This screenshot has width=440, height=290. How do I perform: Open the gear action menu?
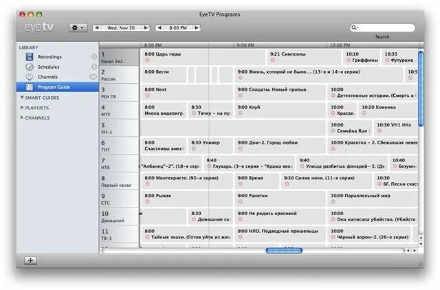pos(78,27)
